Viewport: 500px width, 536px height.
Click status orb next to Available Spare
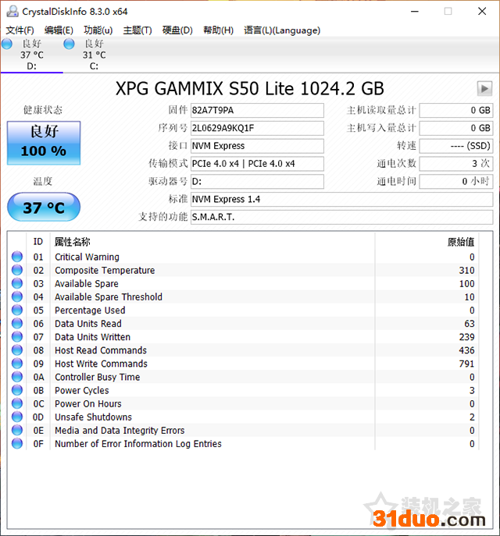(x=17, y=283)
